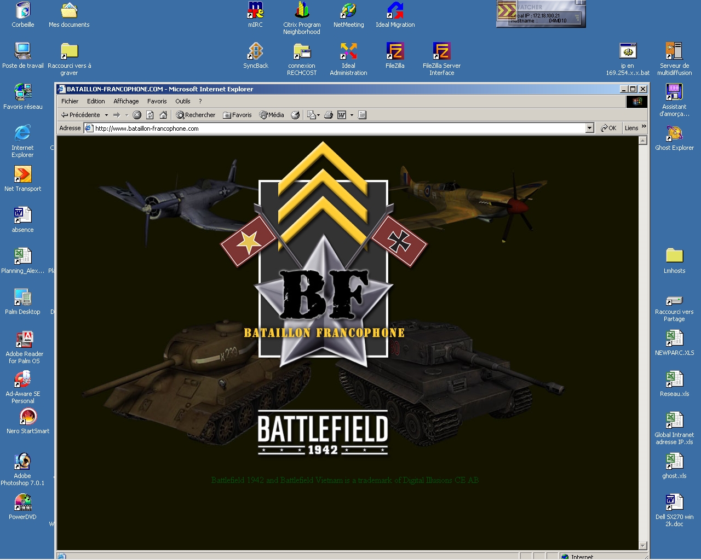
Task: Open the History panel icon
Action: (x=295, y=115)
